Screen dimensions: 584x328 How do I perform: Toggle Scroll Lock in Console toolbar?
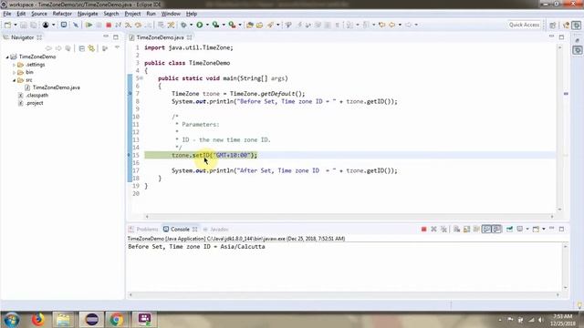pyautogui.click(x=466, y=229)
